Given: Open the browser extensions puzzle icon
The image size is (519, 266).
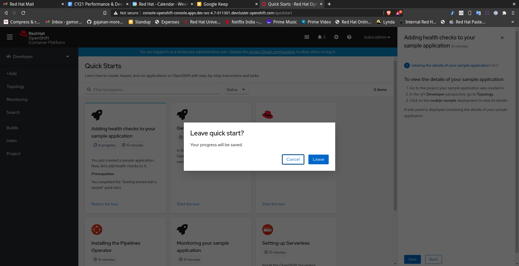Looking at the screenshot, I should [504, 13].
